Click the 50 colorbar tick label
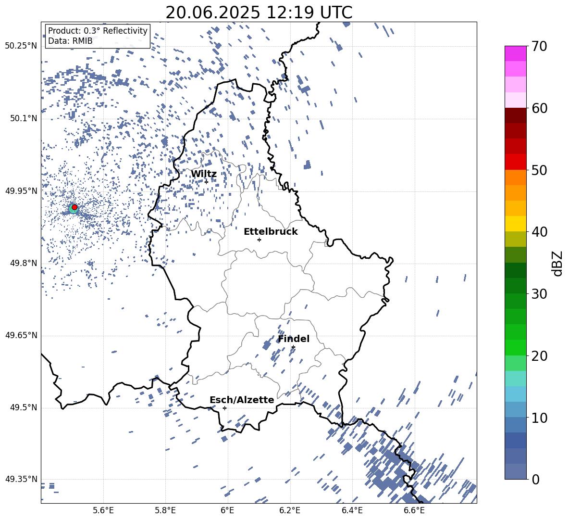Screen dimensions: 569x520 click(x=539, y=170)
